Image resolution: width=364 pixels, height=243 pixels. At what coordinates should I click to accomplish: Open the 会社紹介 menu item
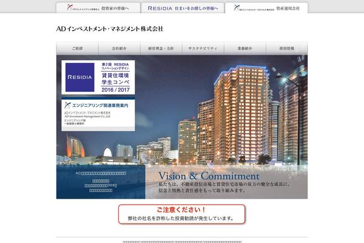point(119,49)
